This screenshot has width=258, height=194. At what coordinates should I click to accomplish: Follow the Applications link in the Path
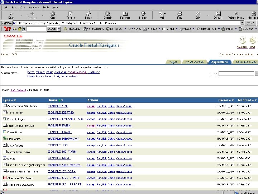(x=18, y=90)
